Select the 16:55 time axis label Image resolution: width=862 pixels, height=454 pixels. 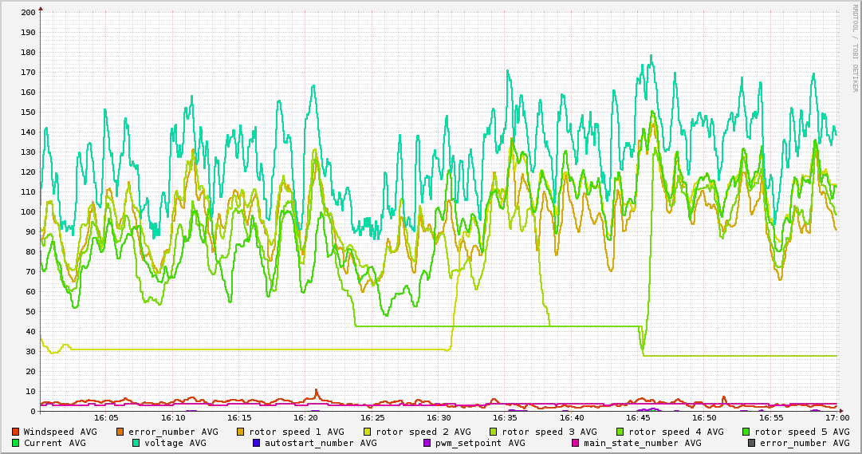click(771, 418)
